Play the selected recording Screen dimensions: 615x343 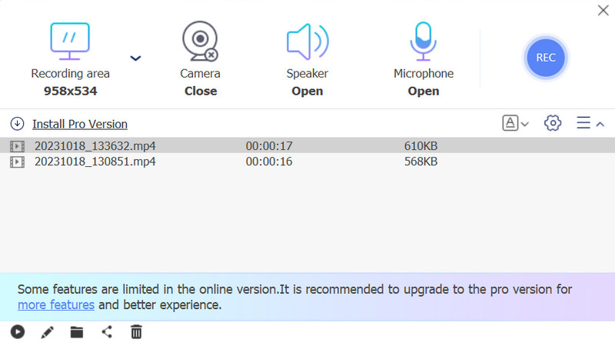(17, 332)
